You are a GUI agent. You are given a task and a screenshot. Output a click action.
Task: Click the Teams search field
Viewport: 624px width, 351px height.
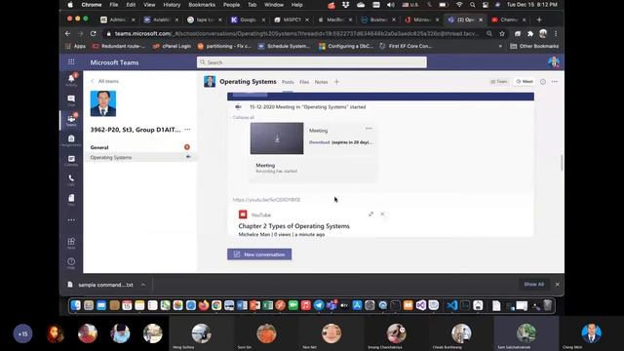(x=312, y=62)
